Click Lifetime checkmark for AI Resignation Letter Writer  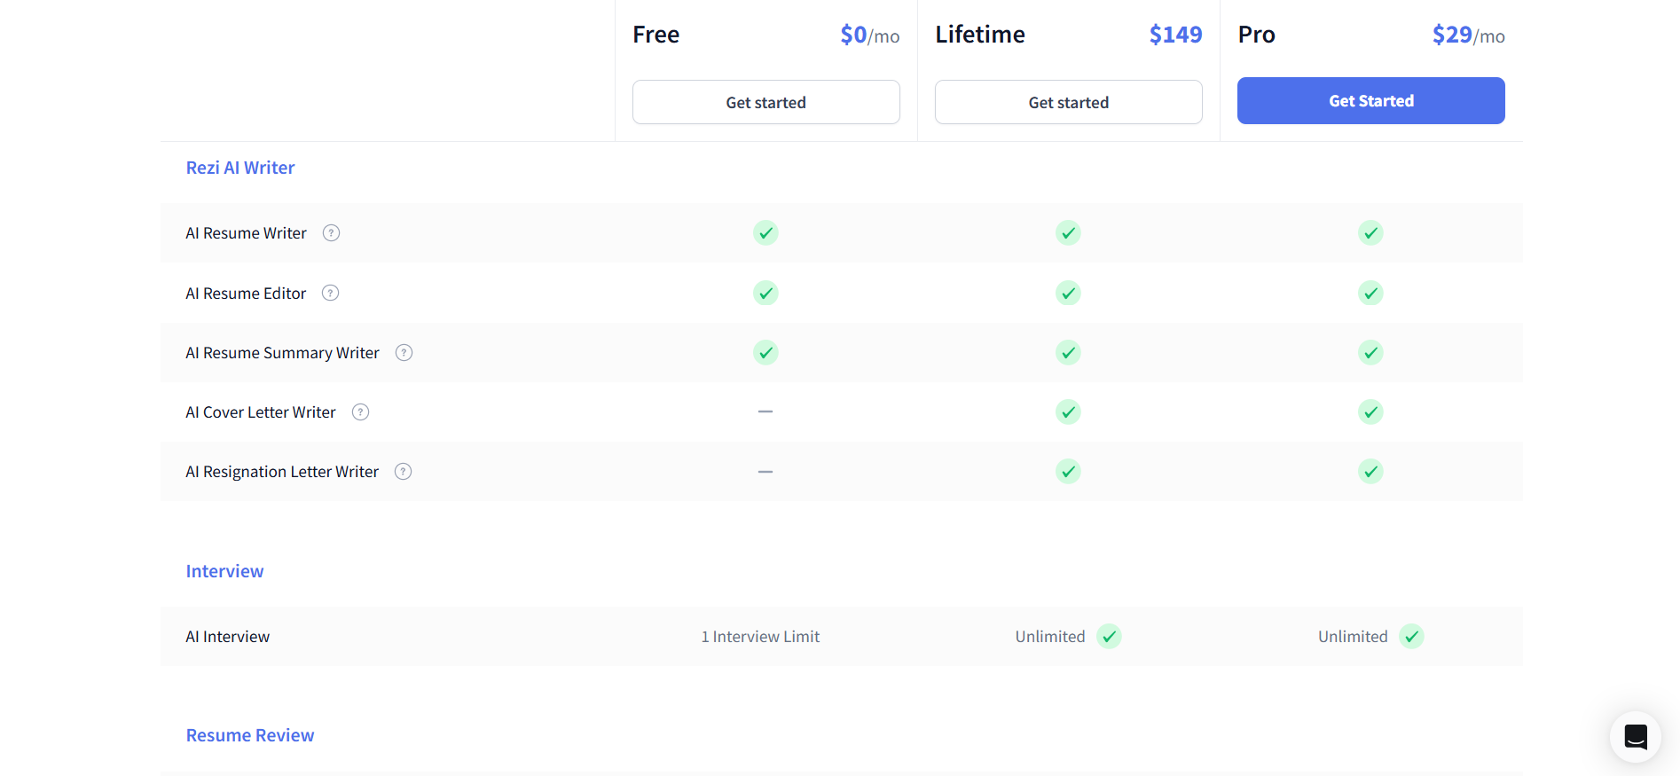(x=1068, y=471)
